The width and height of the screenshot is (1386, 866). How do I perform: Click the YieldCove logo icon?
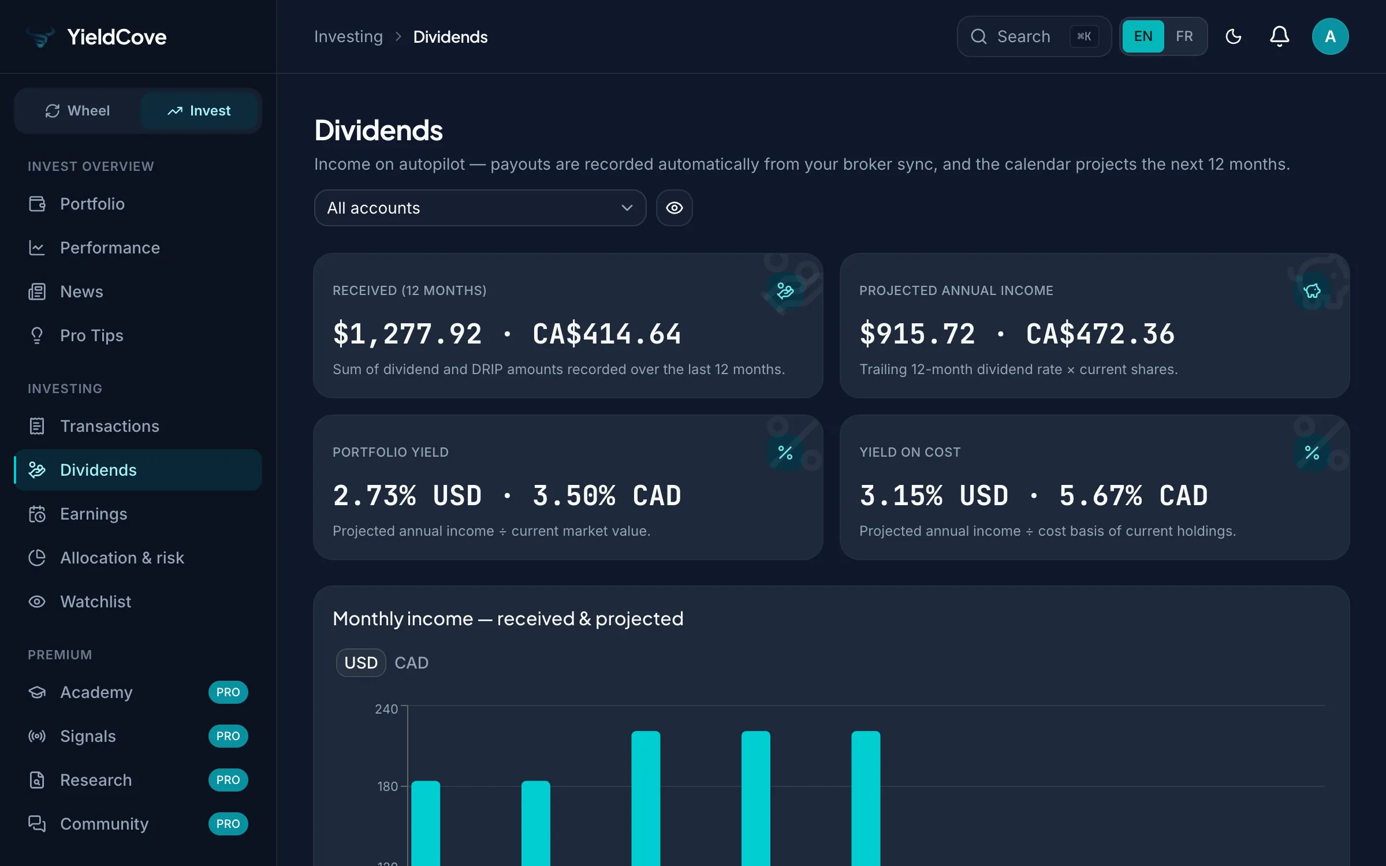[x=40, y=37]
